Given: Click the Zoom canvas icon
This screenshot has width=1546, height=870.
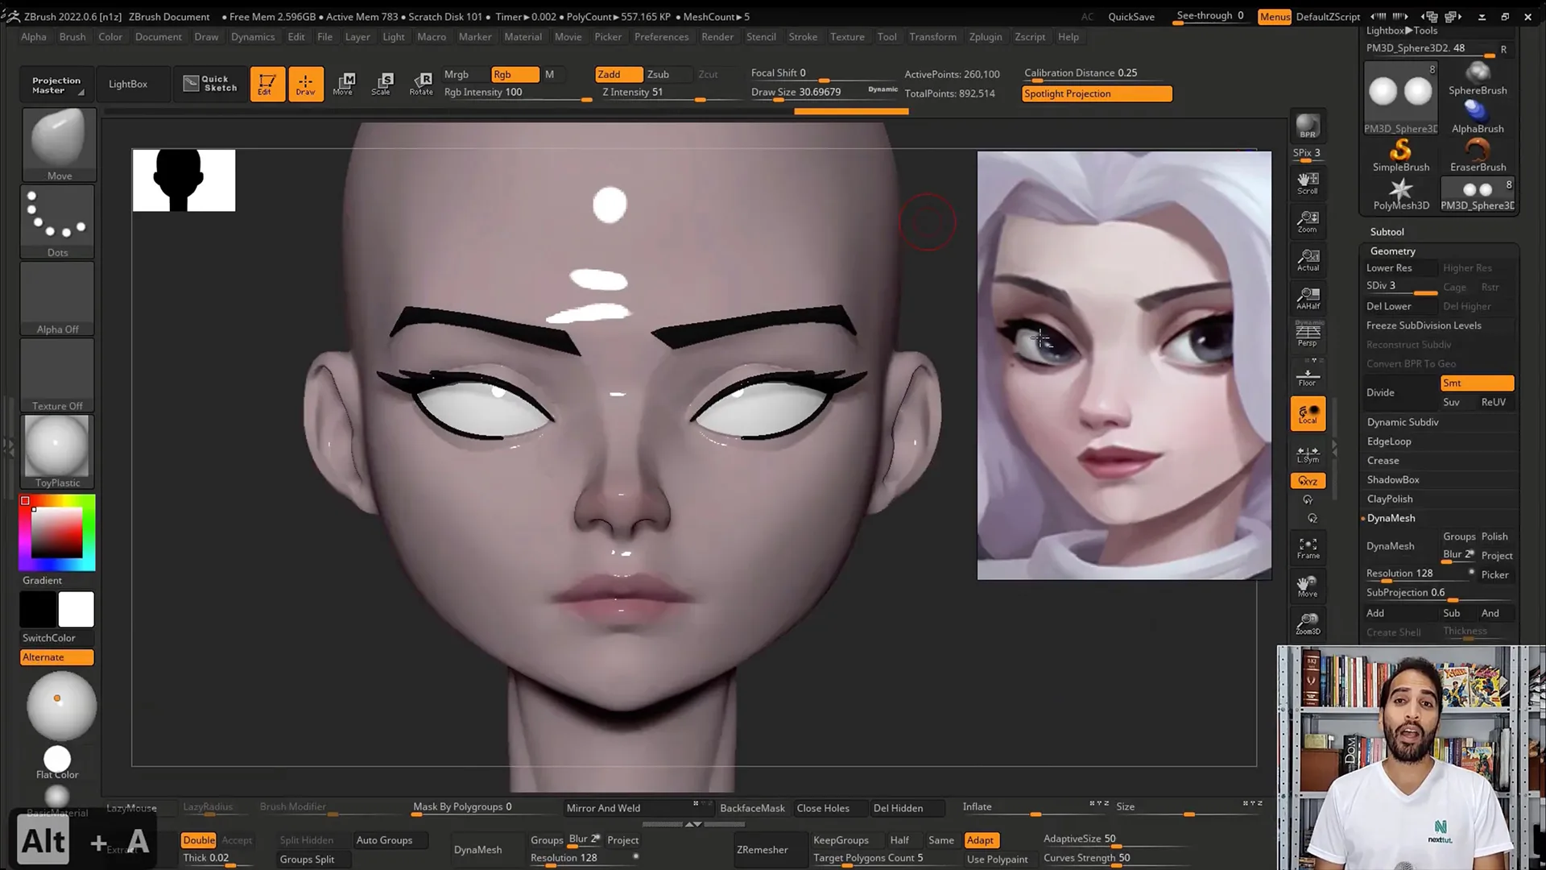Looking at the screenshot, I should tap(1308, 222).
